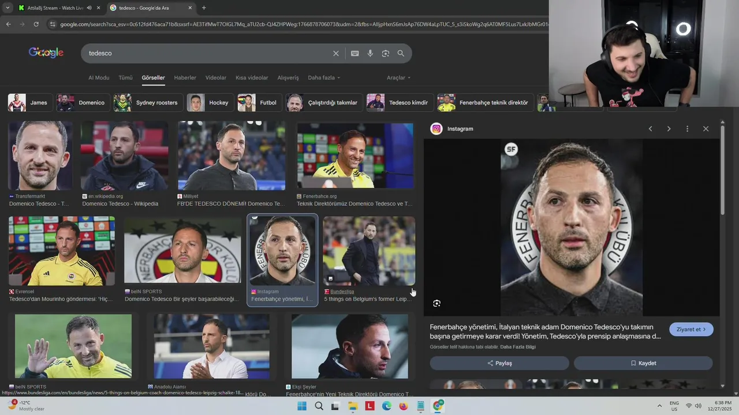
Task: Open the Evrensel Mourinho göndermesi image result
Action: (x=62, y=251)
